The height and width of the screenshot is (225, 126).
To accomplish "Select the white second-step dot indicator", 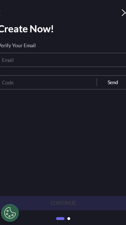I will pyautogui.click(x=69, y=219).
